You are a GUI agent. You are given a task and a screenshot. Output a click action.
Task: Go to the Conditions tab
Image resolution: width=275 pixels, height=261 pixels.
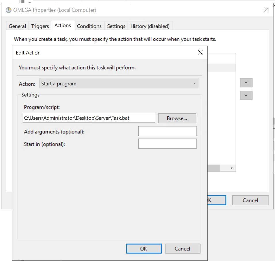(89, 26)
